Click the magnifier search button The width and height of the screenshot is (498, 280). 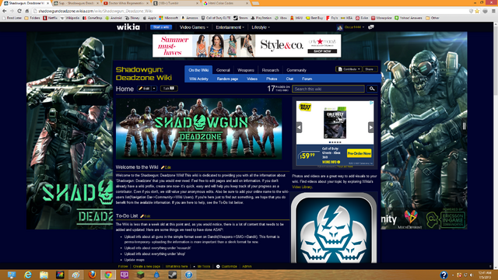[x=372, y=89]
